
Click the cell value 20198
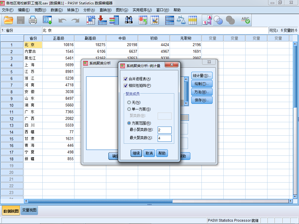click(122, 45)
